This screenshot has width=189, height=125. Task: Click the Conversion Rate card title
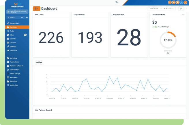click(158, 15)
